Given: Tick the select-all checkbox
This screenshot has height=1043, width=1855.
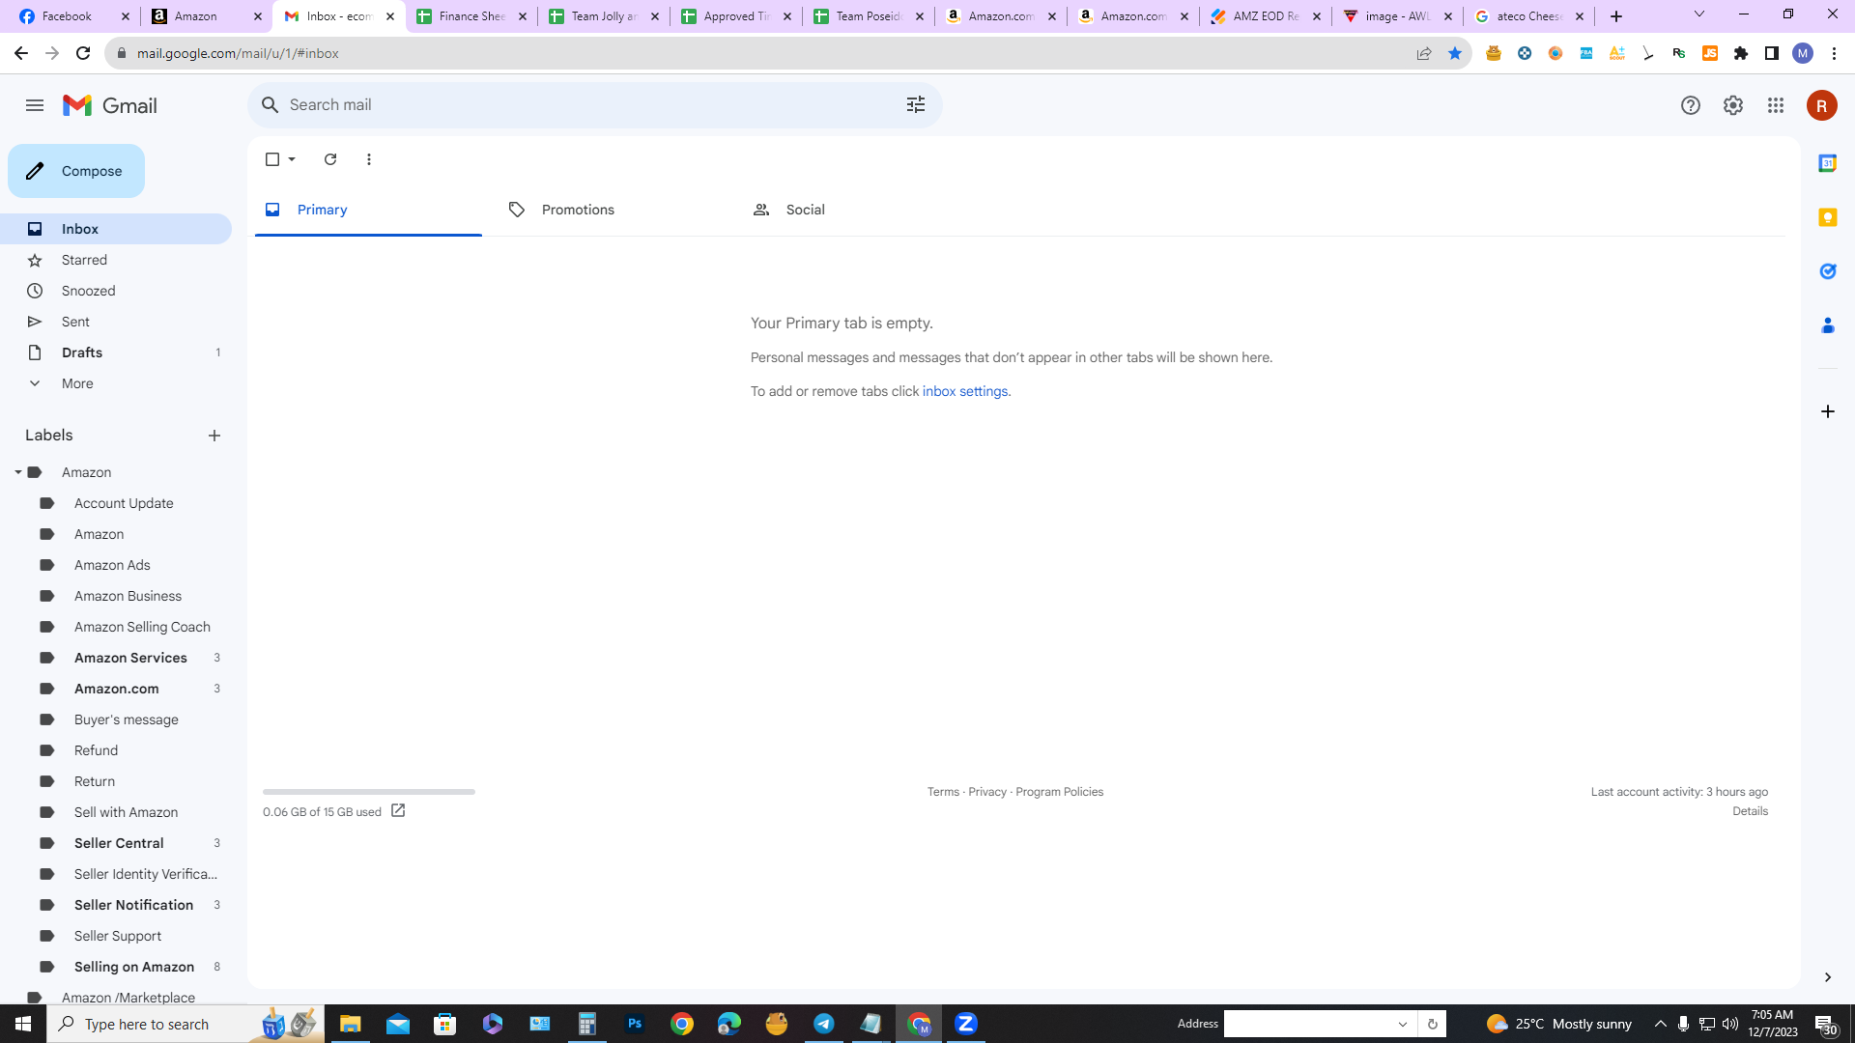Looking at the screenshot, I should [272, 159].
